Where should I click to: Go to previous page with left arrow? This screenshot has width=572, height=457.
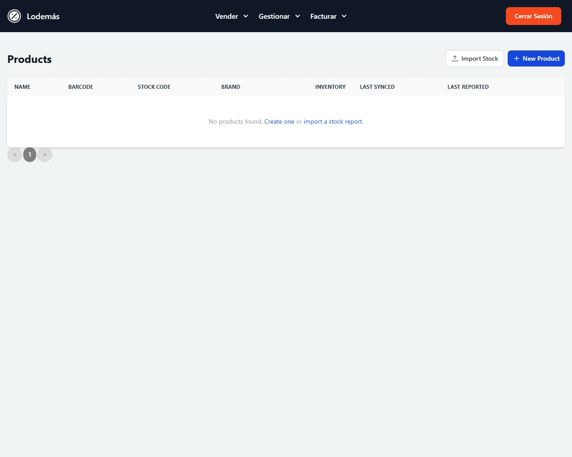(15, 155)
